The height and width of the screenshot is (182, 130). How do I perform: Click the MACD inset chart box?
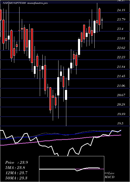71,169
